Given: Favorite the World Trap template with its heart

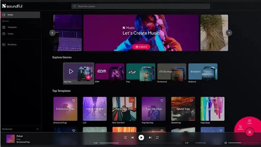Looking at the screenshot, I should point(192,101).
